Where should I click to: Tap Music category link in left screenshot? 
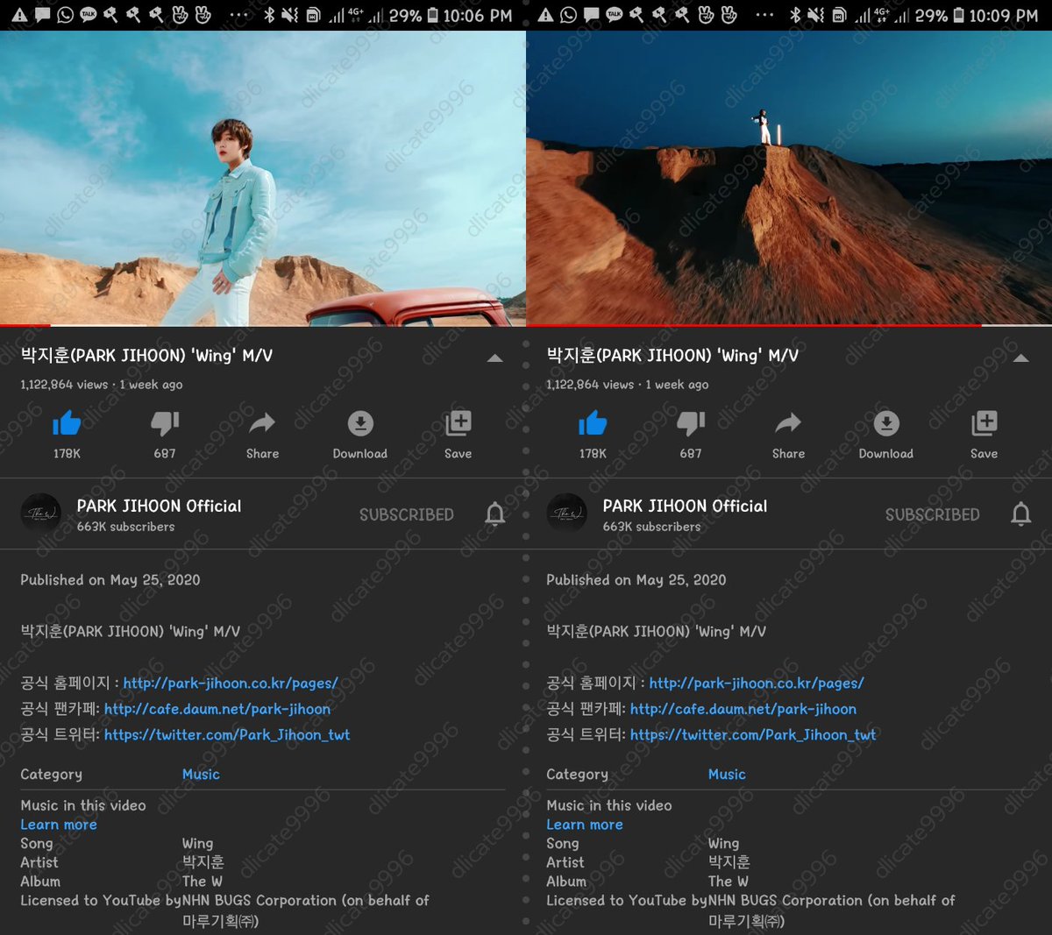click(x=201, y=775)
